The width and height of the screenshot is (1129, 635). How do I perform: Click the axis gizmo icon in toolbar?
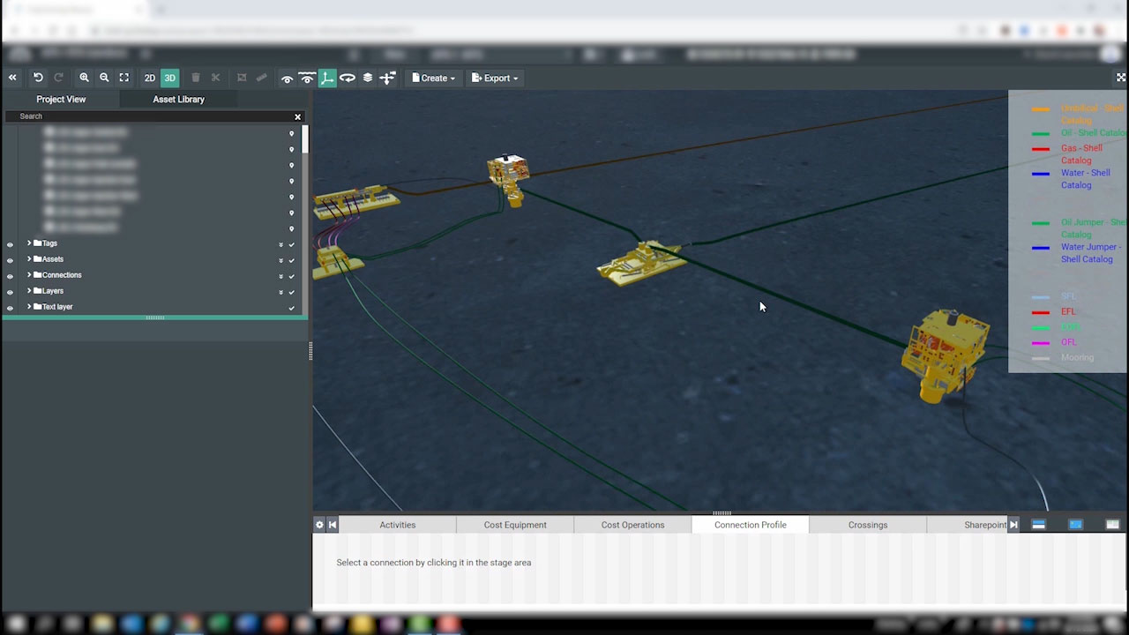pyautogui.click(x=327, y=78)
